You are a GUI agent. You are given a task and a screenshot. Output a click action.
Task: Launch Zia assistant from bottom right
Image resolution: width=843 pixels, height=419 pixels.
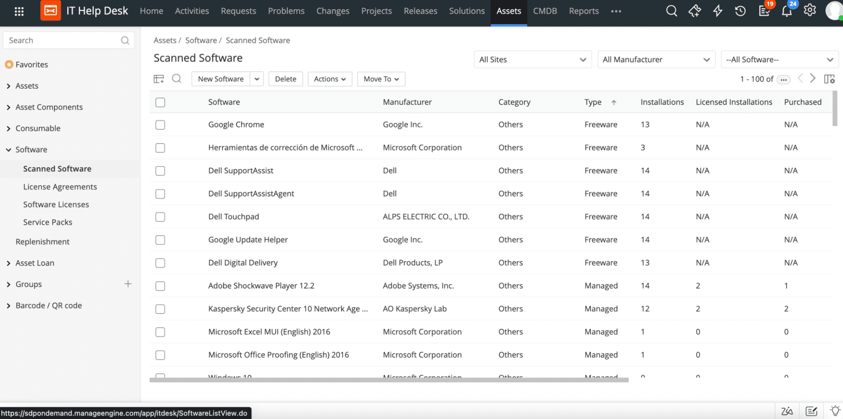(787, 411)
